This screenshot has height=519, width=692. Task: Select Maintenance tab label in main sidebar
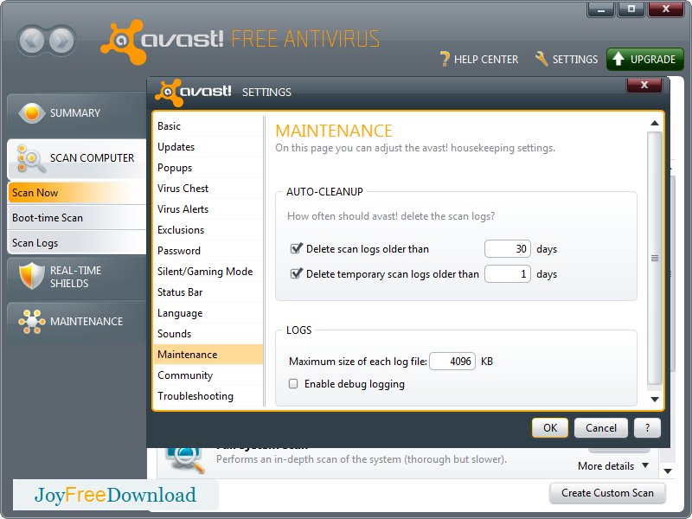point(86,321)
